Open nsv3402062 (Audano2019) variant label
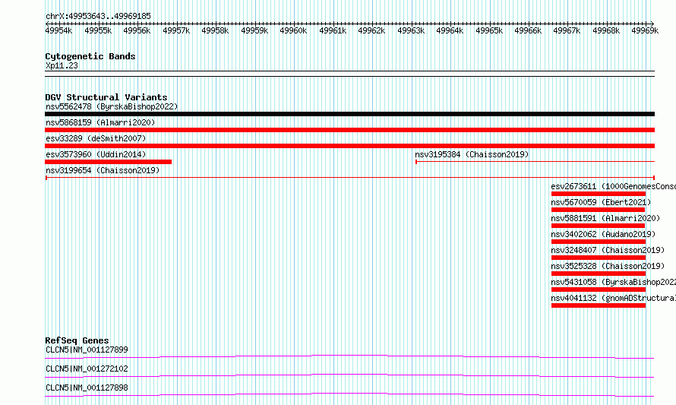 pyautogui.click(x=603, y=234)
